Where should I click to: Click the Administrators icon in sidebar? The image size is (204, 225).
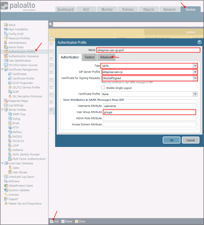click(x=6, y=43)
